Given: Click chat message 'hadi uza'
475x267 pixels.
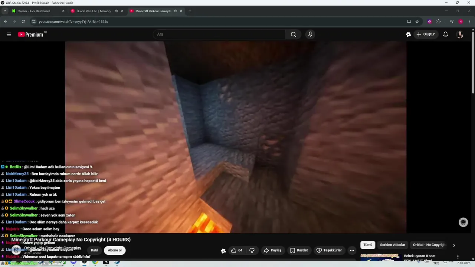Looking at the screenshot, I should tap(47, 208).
